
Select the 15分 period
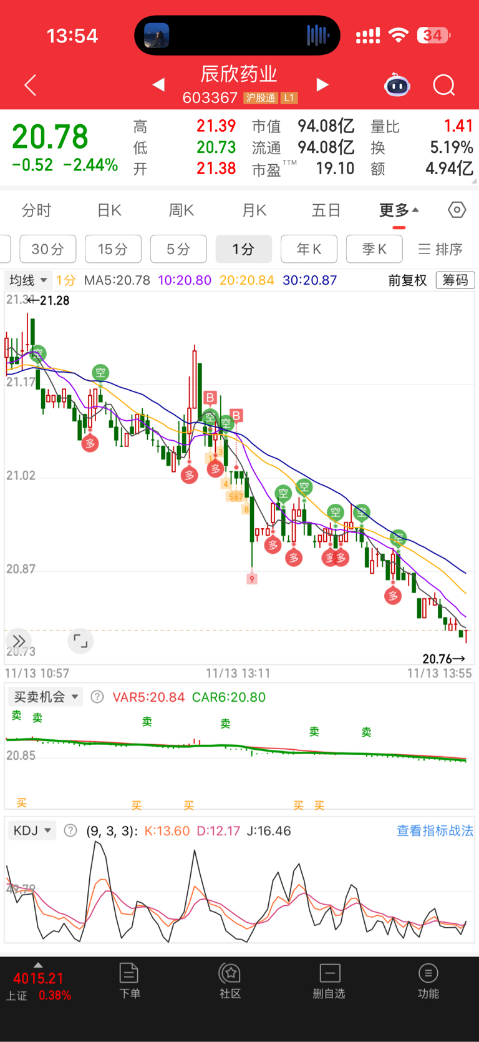click(113, 249)
